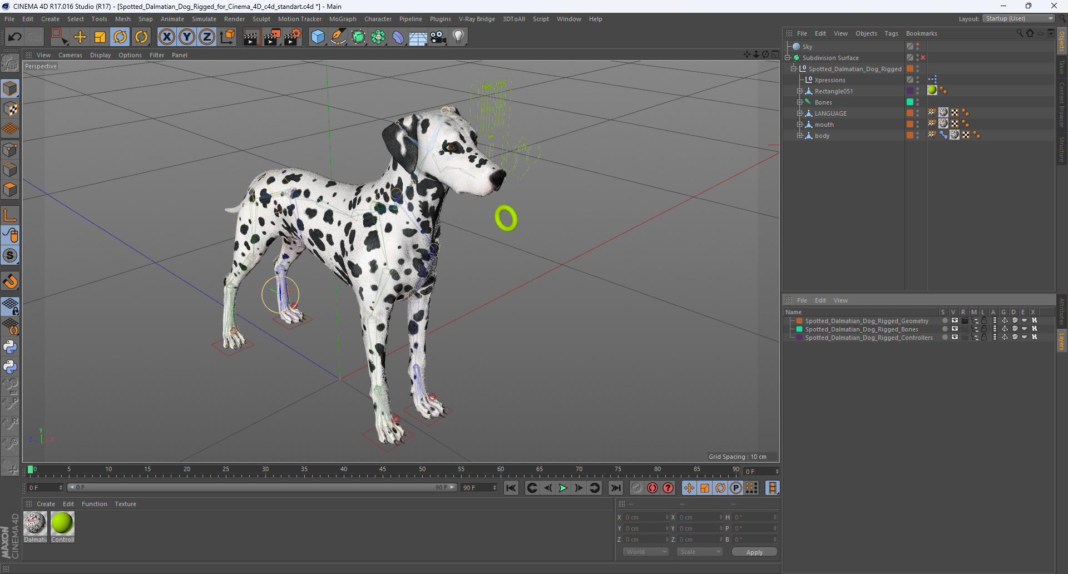1068x574 pixels.
Task: Activate the Rotate tool
Action: point(120,37)
